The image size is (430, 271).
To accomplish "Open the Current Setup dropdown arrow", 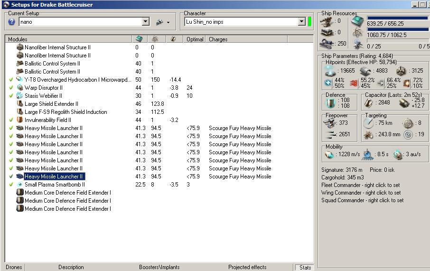I will [x=146, y=21].
